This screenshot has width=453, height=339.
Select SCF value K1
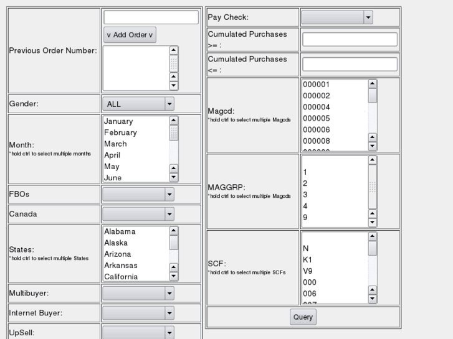click(335, 259)
